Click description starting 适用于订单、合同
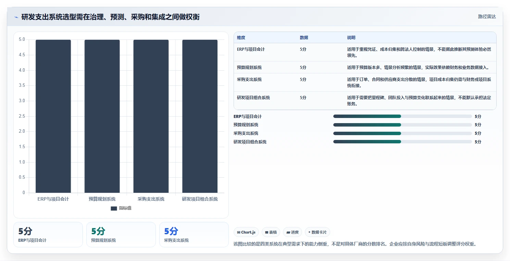 (x=419, y=82)
